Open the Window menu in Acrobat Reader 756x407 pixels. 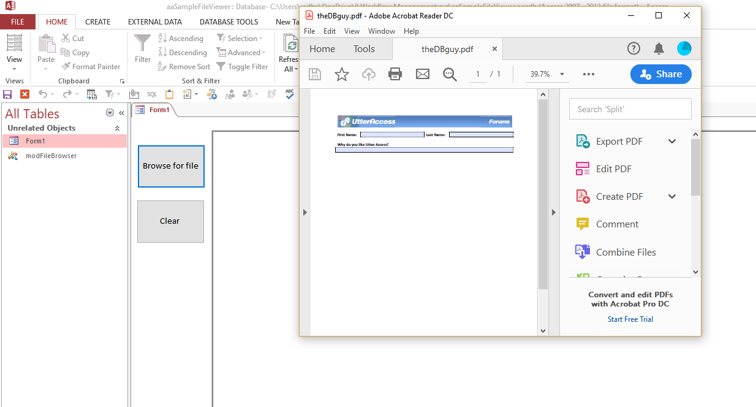click(382, 31)
